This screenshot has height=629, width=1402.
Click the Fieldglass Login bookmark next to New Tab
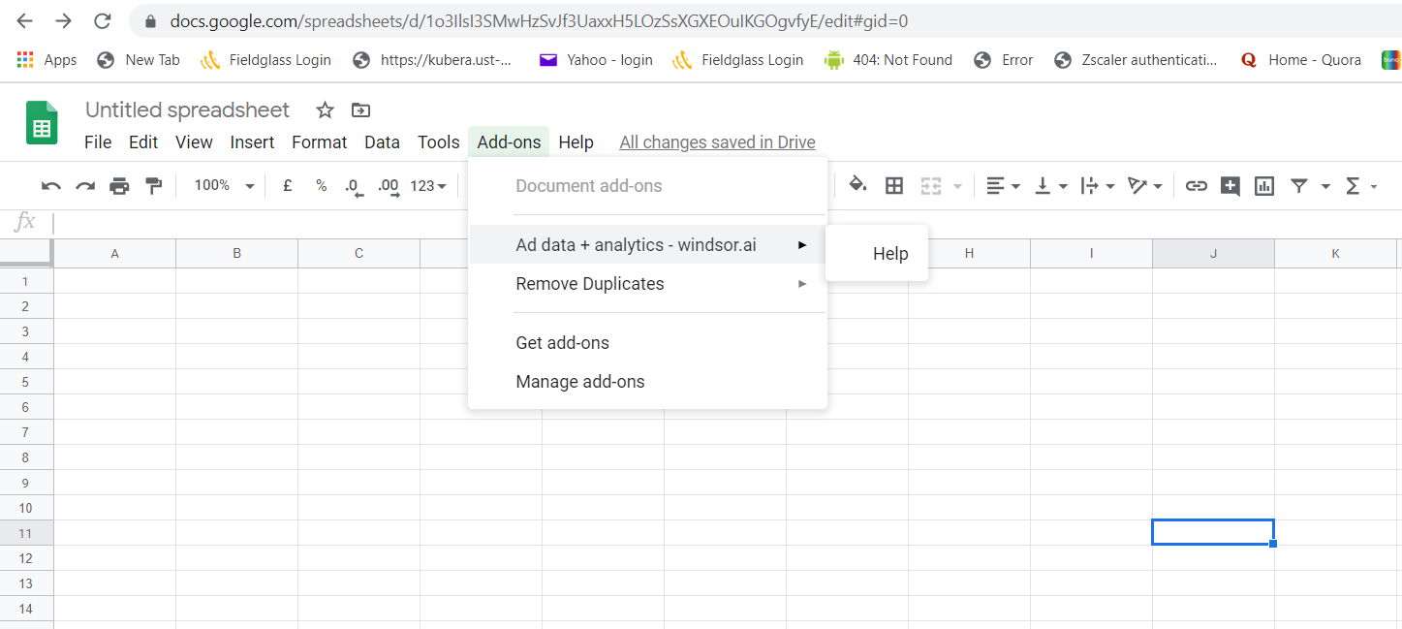tap(265, 60)
